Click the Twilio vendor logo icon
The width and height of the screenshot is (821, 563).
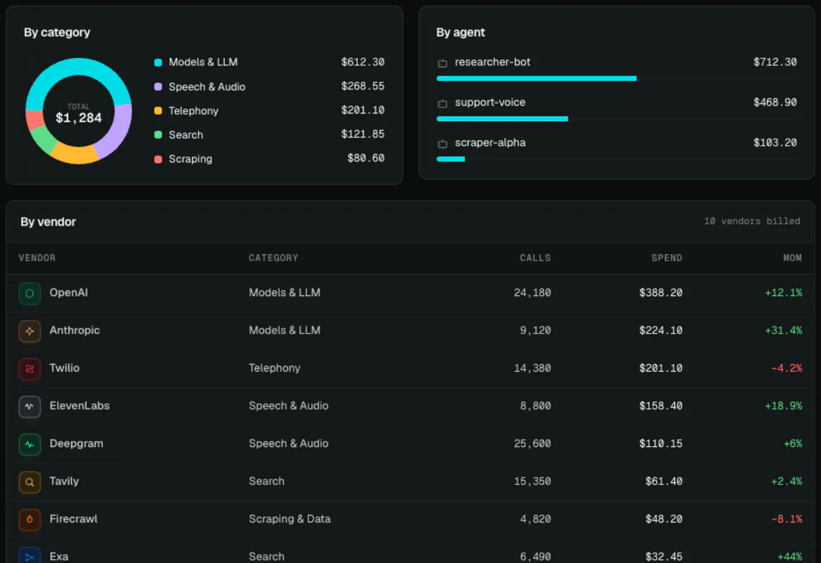click(30, 368)
